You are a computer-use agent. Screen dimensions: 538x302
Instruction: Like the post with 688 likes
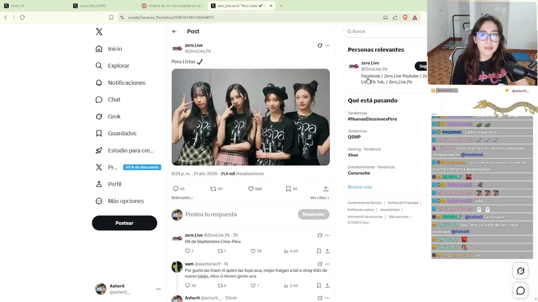coord(251,189)
